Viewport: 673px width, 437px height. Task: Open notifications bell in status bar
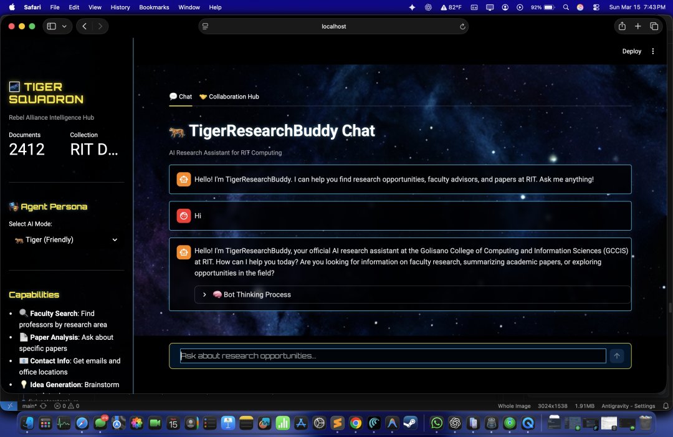coord(666,406)
